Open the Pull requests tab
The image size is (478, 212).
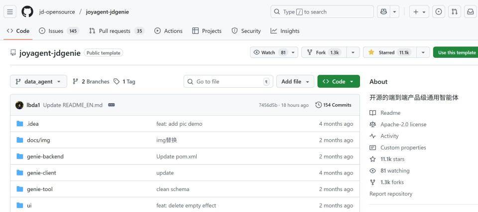tap(117, 31)
